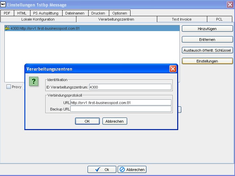235x176 pixels.
Task: Click Abbrechen in Verarbeitungszentren dialog
Action: coord(115,121)
